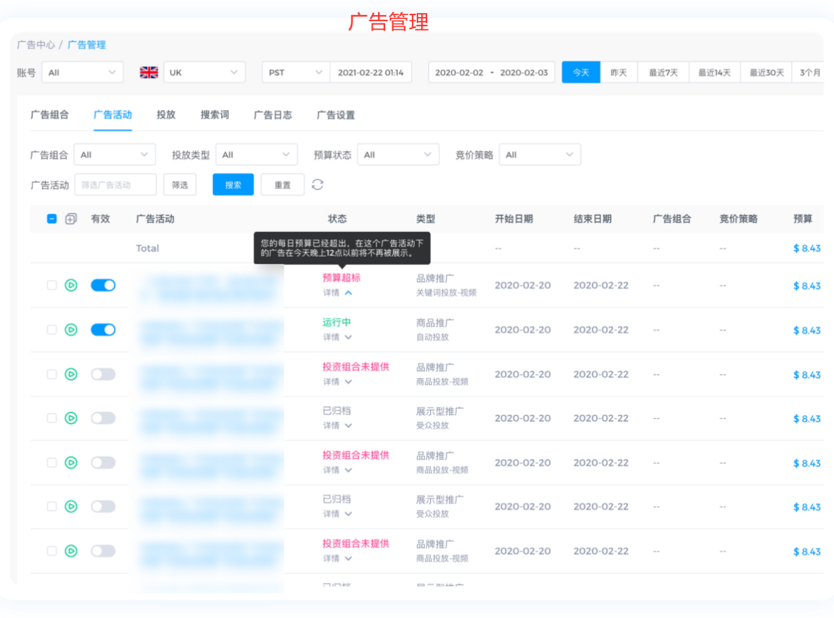Toggle off the switch for 预算超标 campaign
Screen dimensions: 834x618
tap(103, 285)
